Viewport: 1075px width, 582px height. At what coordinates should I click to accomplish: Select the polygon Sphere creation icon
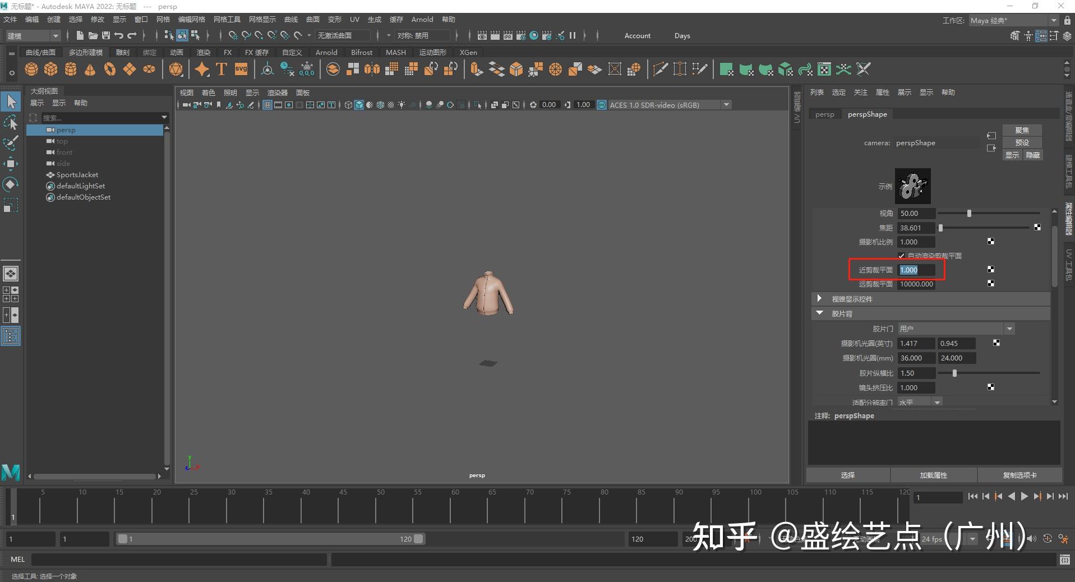pos(31,69)
